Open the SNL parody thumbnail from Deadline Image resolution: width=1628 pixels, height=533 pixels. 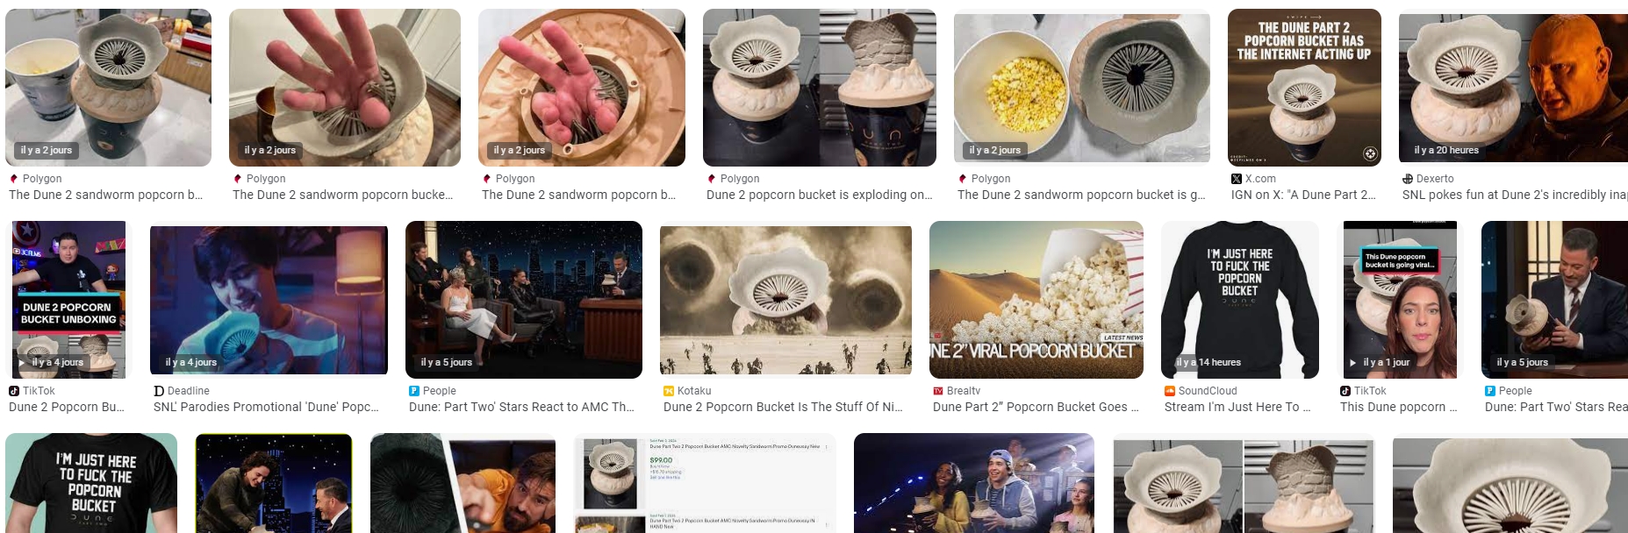coord(269,300)
